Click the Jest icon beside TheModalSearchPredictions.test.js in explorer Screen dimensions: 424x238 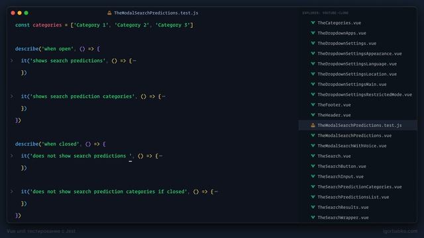[313, 125]
